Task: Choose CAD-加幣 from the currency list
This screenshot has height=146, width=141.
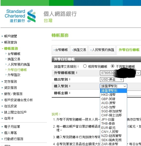Action: click(114, 107)
